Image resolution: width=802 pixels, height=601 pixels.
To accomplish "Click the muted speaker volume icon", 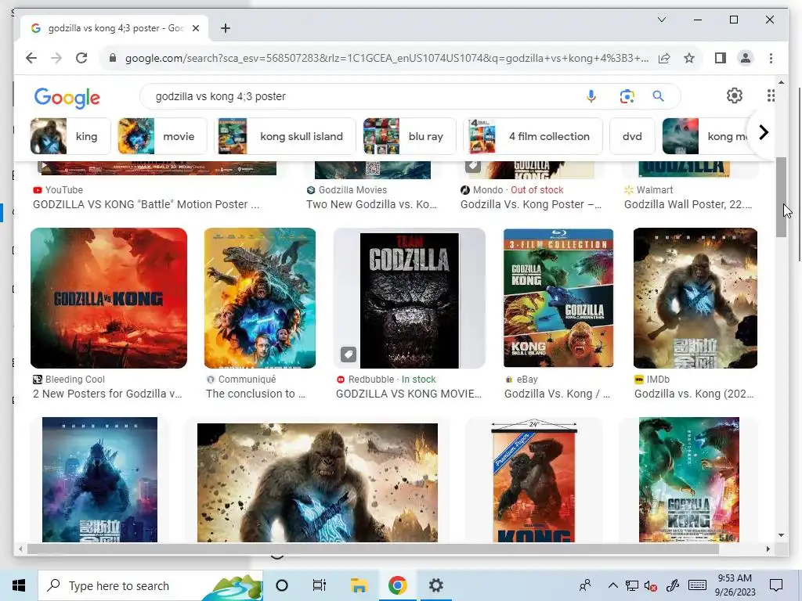I will [x=651, y=585].
